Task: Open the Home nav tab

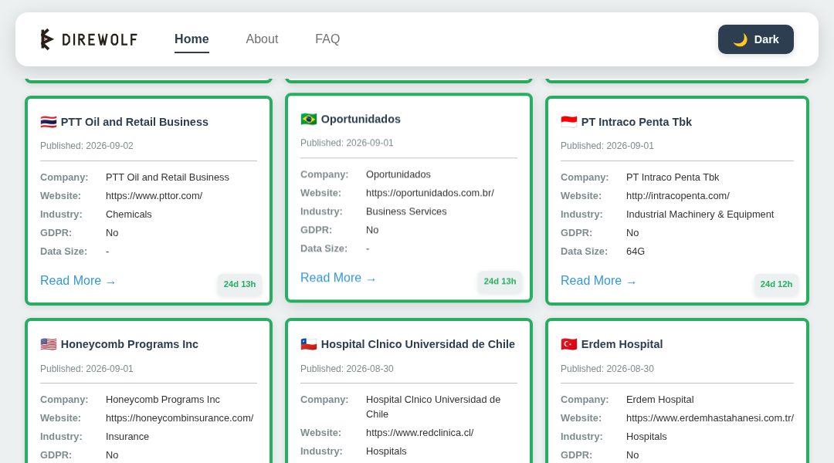Action: (192, 39)
